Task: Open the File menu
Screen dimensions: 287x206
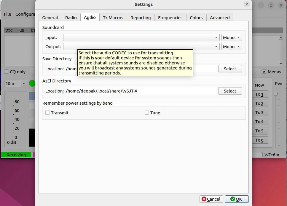Action: click(x=7, y=14)
